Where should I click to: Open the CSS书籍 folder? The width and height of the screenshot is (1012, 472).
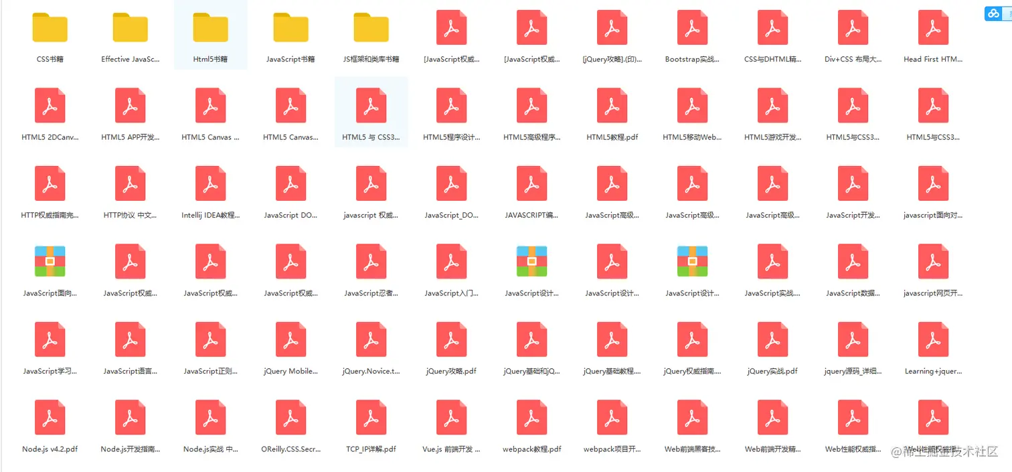coord(50,28)
